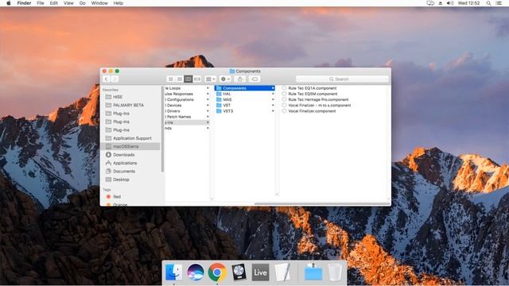Open the Finder menu
Screen dimensions: 509x286
[24, 3]
